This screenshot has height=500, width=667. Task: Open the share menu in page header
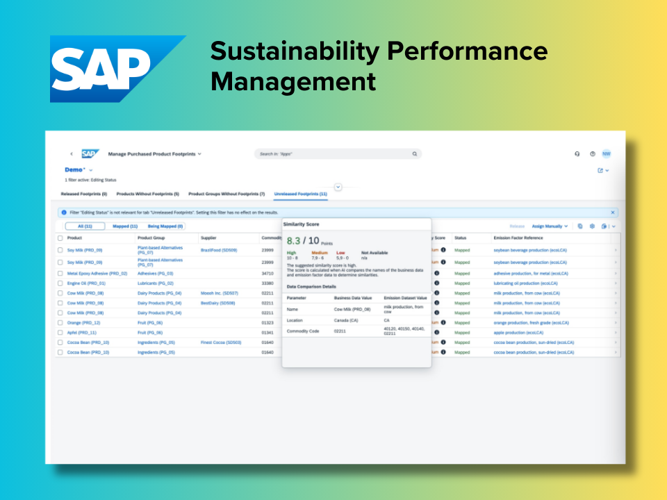[603, 171]
